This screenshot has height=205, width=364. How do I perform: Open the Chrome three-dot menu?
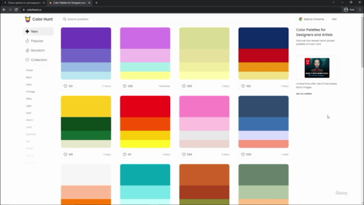click(x=360, y=10)
